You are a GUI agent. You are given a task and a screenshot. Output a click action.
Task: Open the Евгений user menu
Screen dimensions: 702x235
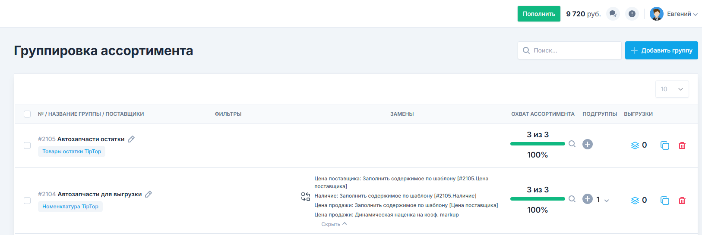click(x=674, y=14)
